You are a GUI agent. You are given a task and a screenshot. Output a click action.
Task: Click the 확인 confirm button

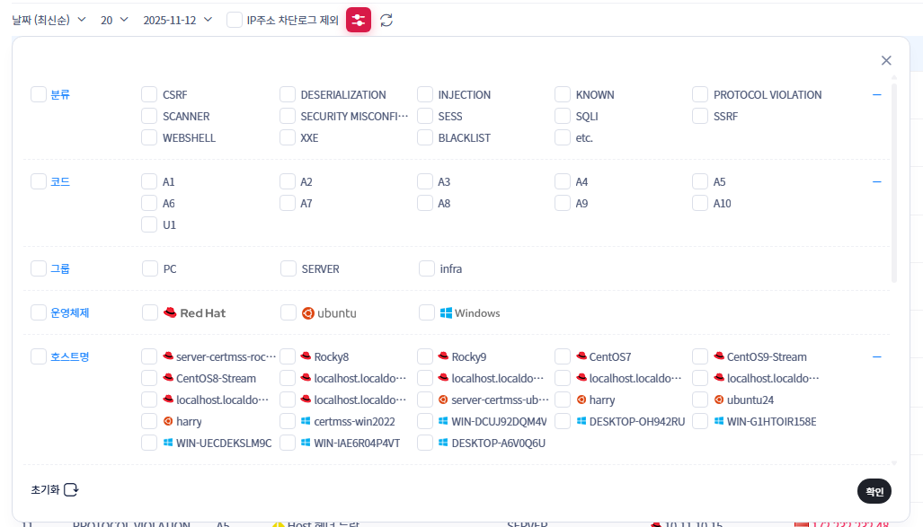874,491
